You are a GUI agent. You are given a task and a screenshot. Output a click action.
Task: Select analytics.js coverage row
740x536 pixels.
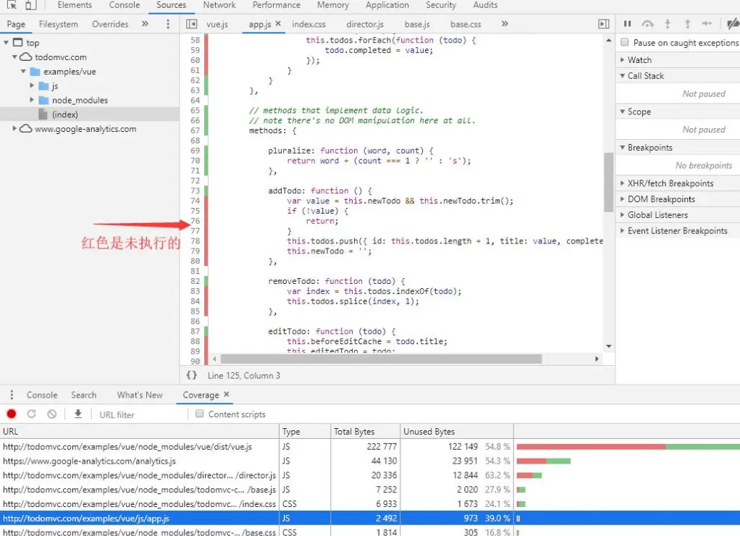[x=370, y=461]
